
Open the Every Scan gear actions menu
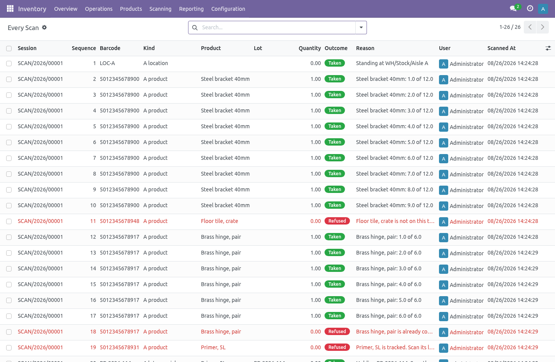click(44, 27)
